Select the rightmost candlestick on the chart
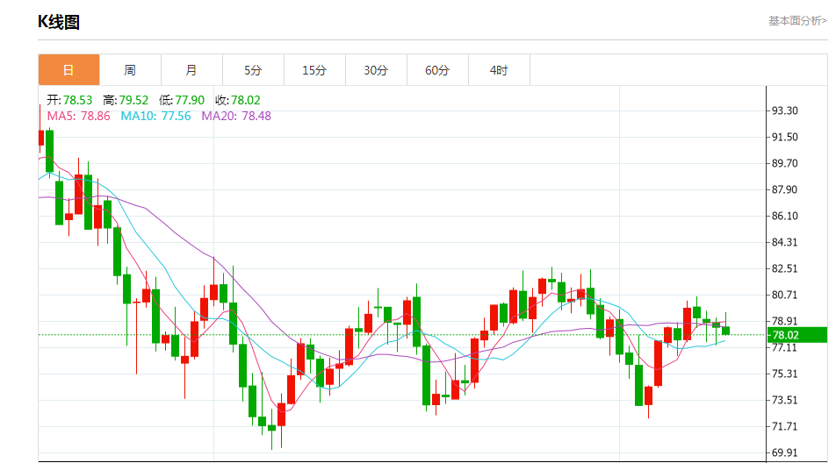The width and height of the screenshot is (836, 463). pos(726,330)
